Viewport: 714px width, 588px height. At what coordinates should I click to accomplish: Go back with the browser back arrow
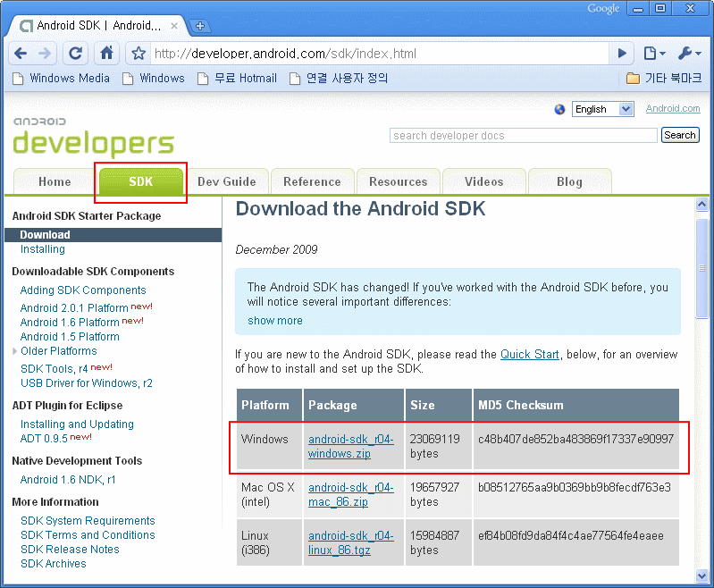[x=21, y=54]
